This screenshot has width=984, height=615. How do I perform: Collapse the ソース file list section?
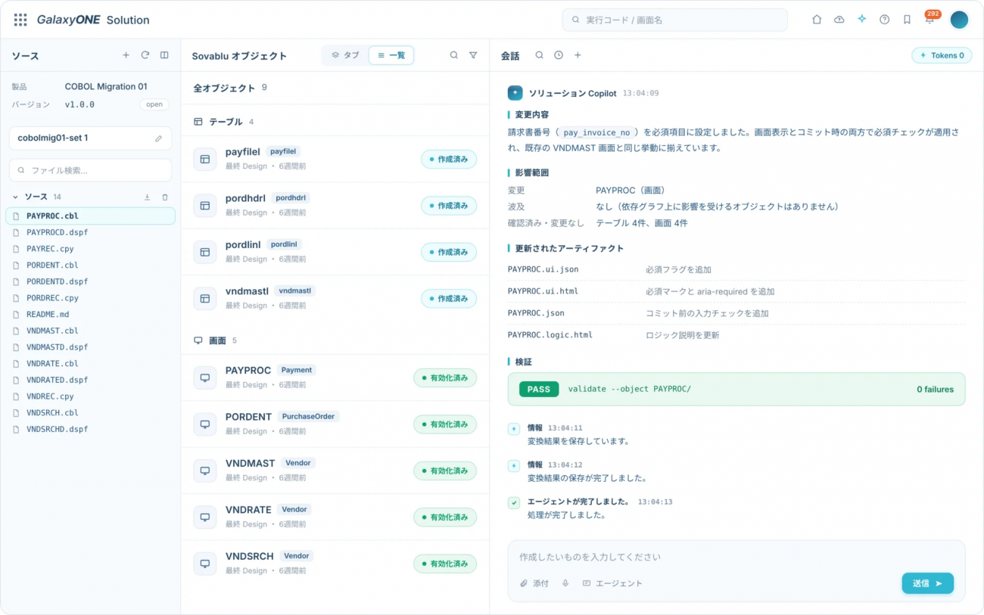(15, 197)
